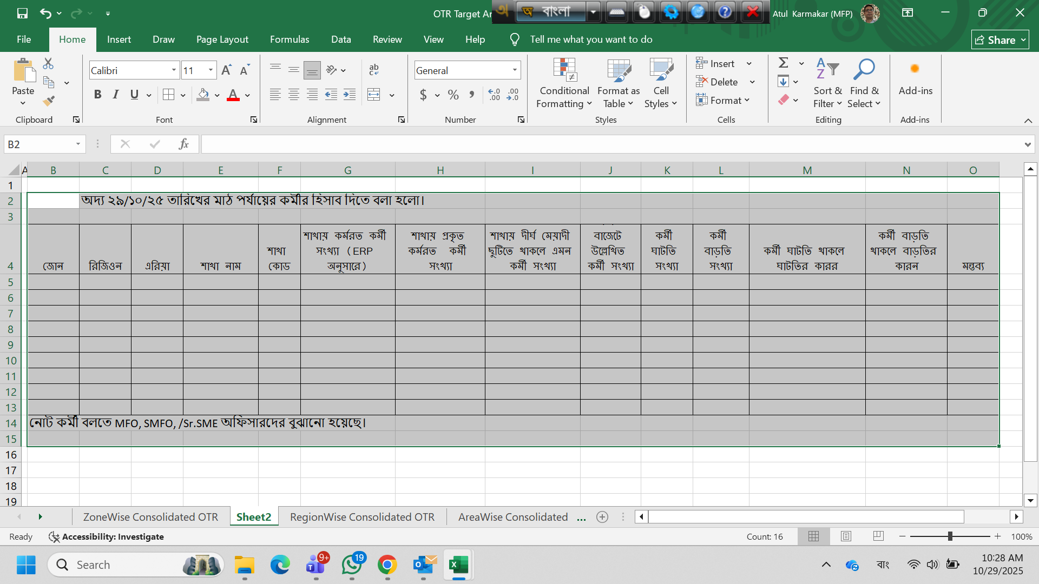1039x584 pixels.
Task: Click the Name Box showing B2
Action: click(x=39, y=144)
